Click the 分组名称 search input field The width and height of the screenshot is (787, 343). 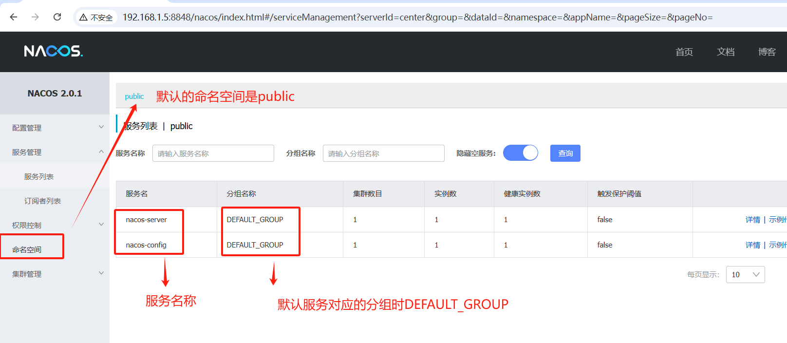384,153
